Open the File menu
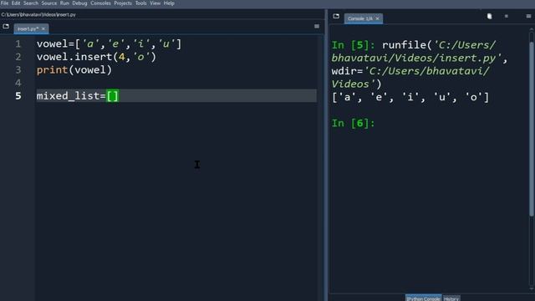This screenshot has height=301, width=535. click(x=5, y=3)
